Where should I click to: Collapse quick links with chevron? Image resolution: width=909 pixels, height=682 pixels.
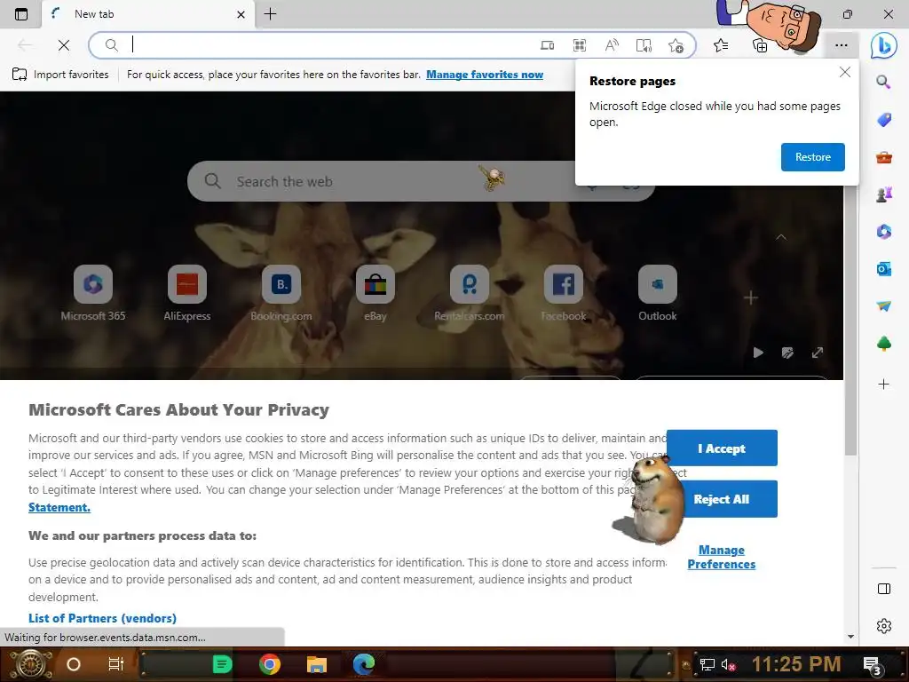tap(781, 237)
